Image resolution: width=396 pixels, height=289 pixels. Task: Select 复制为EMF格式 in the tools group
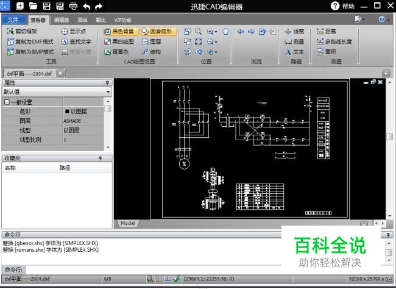30,41
